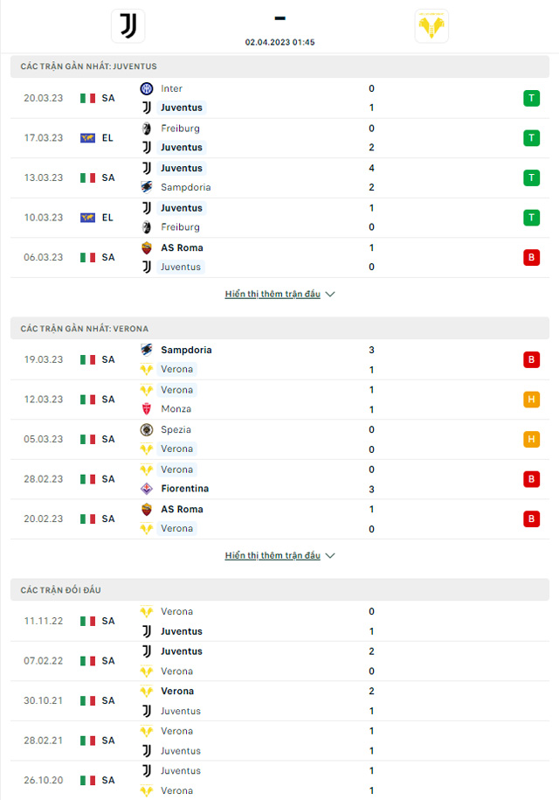Click the Sampdoria name in the 19.03.23 match
The image size is (559, 800).
(186, 350)
